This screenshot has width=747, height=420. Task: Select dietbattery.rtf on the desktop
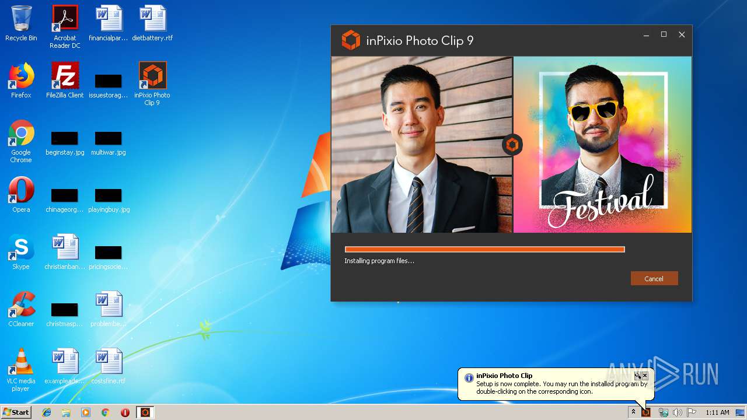[152, 23]
